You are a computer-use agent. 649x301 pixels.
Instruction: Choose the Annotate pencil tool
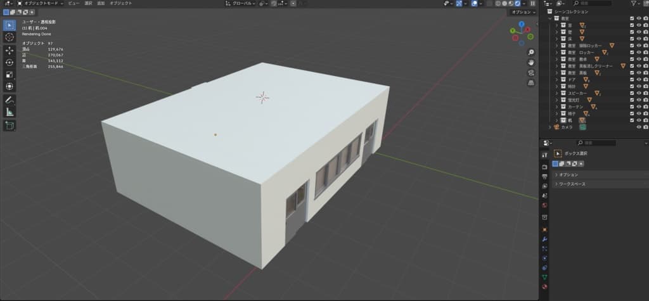pos(10,100)
